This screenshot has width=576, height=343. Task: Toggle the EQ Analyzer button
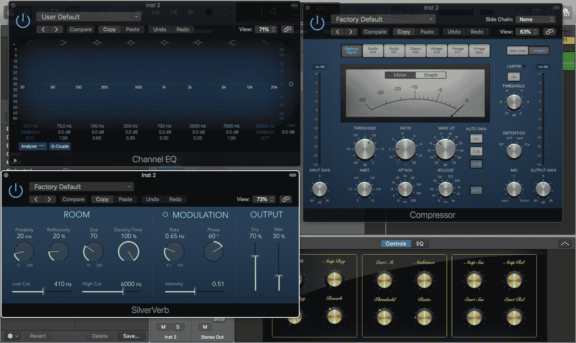point(33,146)
